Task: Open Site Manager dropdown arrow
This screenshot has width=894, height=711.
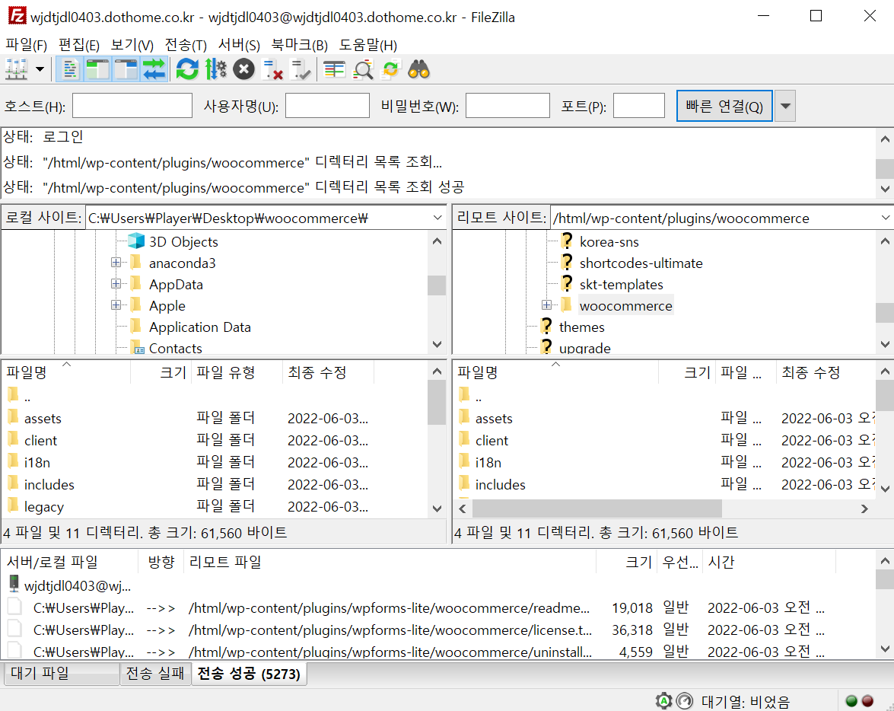Action: (x=40, y=69)
